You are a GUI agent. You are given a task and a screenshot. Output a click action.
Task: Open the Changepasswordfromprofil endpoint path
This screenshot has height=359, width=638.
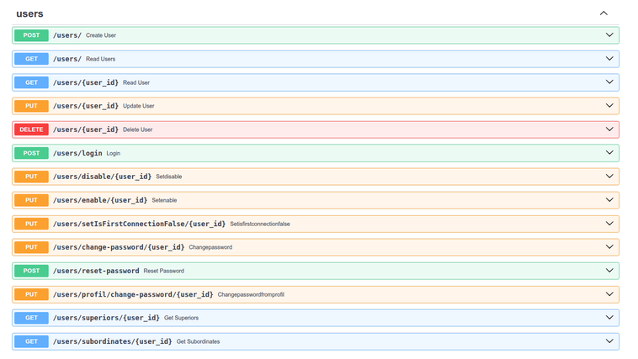point(133,294)
